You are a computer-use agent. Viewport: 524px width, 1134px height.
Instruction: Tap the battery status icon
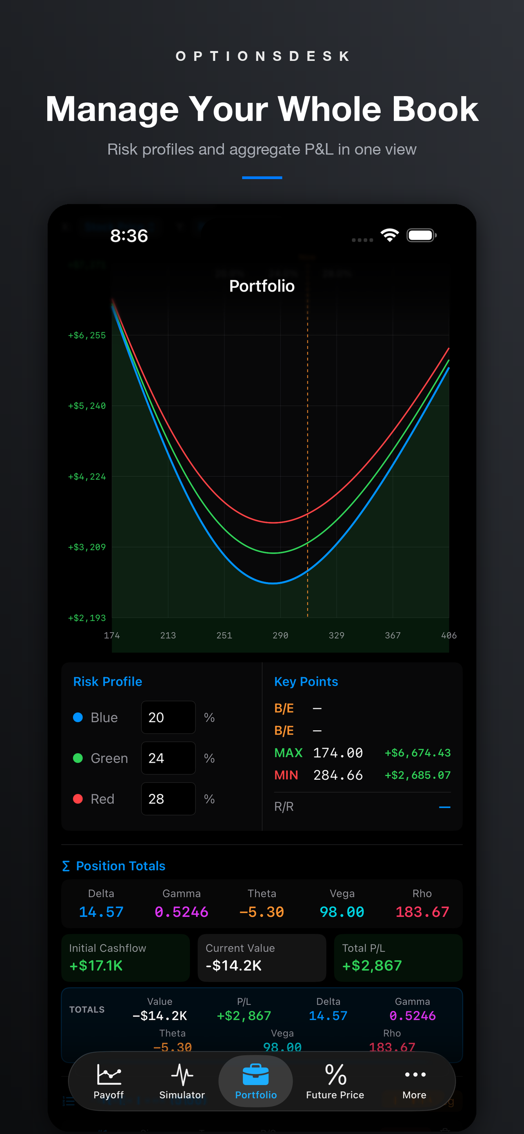[422, 235]
